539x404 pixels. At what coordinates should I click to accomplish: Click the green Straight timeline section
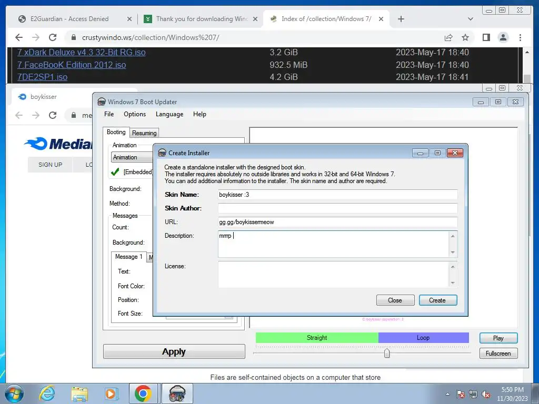pyautogui.click(x=317, y=338)
